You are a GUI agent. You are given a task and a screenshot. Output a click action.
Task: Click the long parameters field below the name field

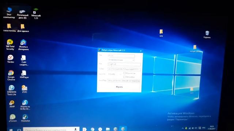pos(124,69)
